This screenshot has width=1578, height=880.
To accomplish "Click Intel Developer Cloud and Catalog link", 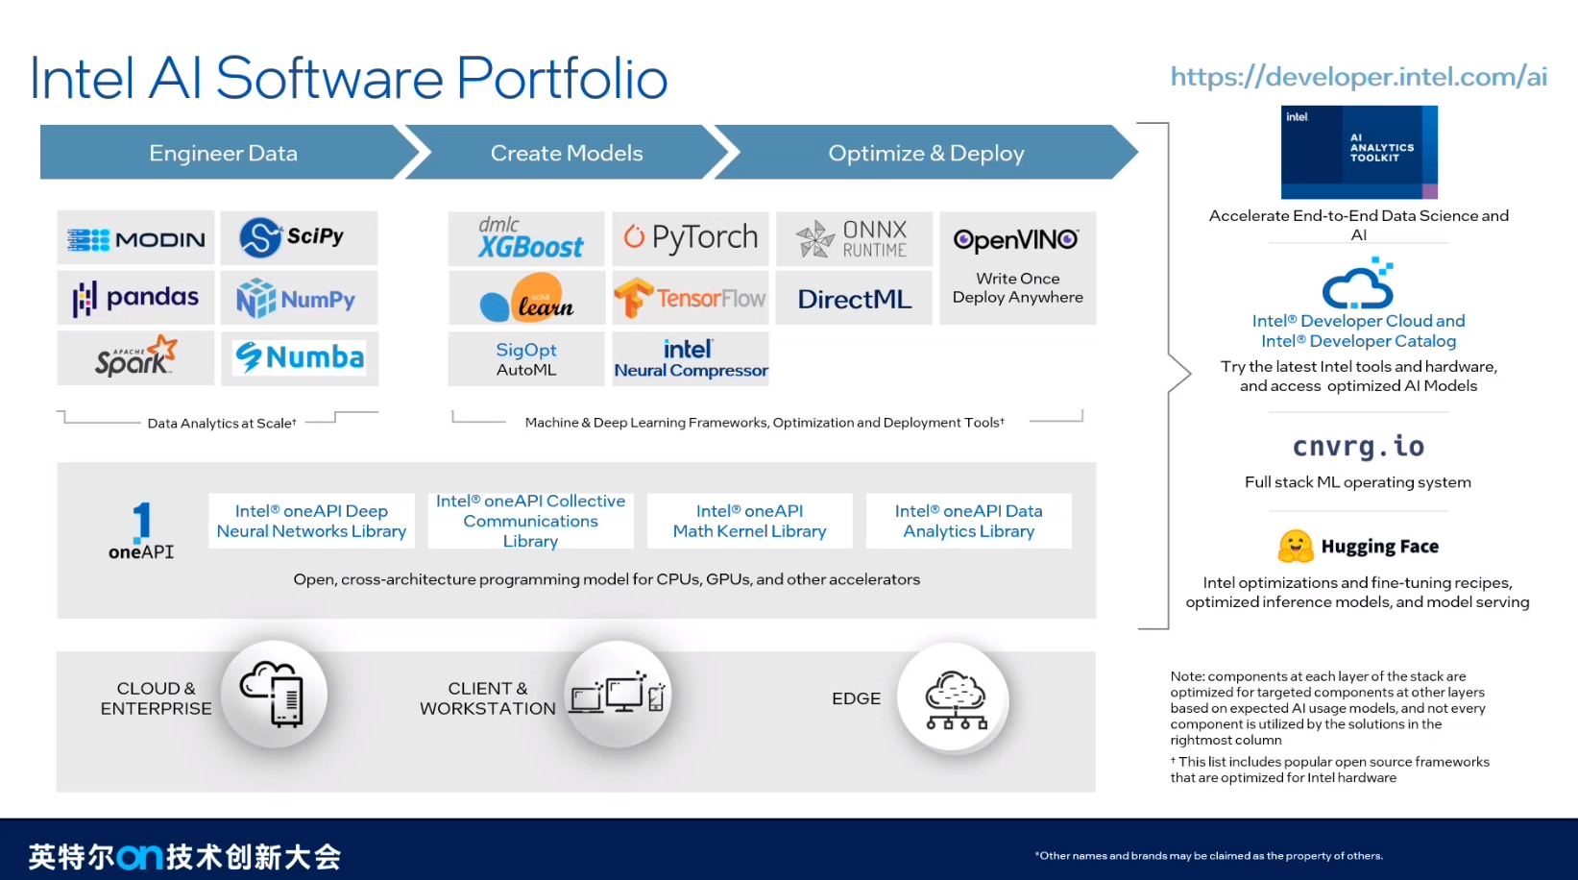I will 1358,330.
